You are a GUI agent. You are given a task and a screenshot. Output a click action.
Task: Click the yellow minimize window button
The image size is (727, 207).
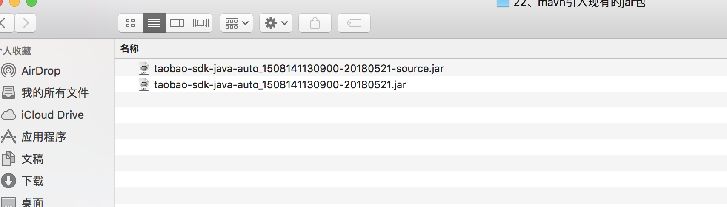[x=14, y=2]
